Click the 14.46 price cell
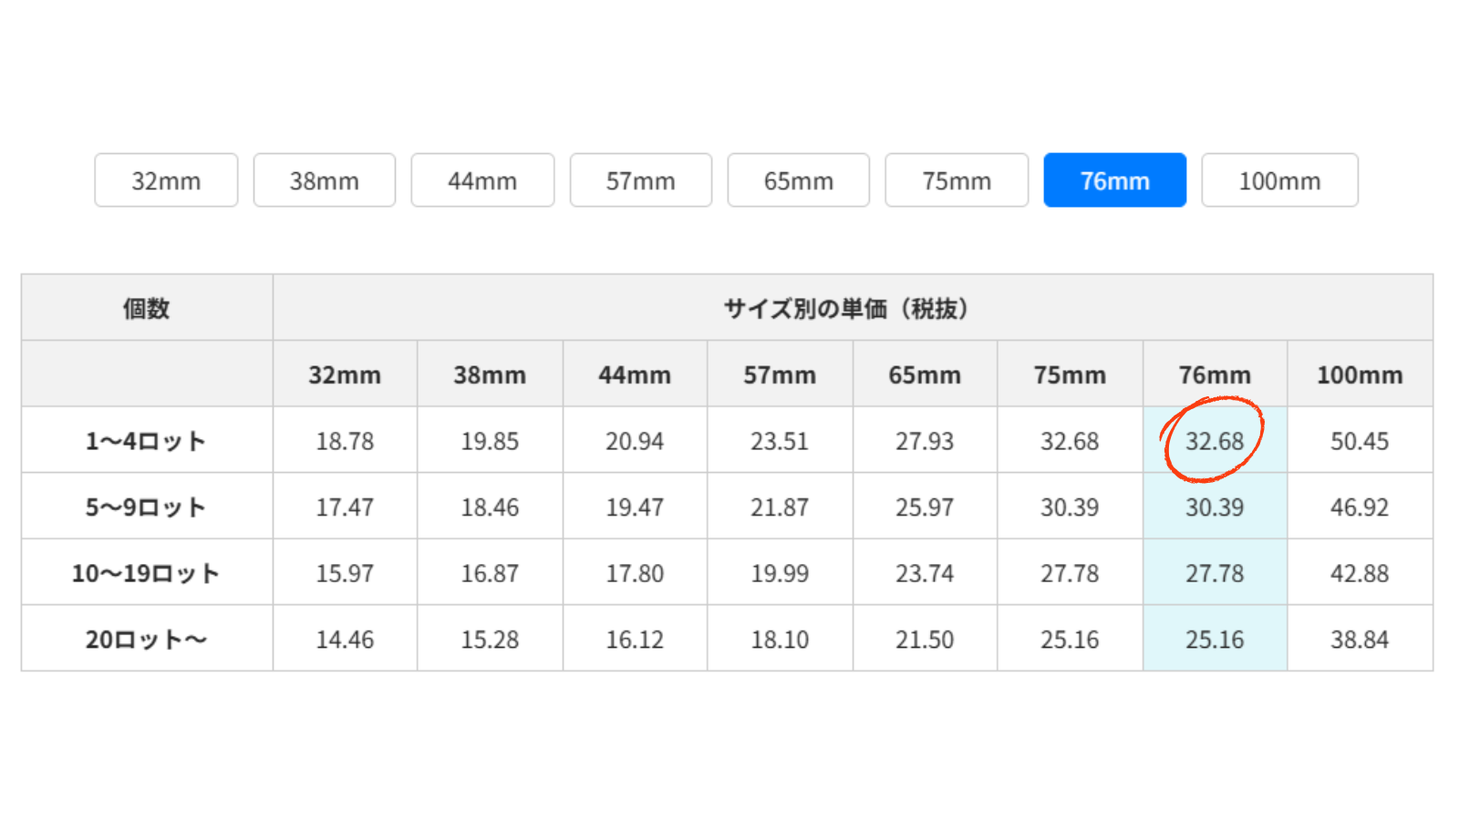 (345, 640)
